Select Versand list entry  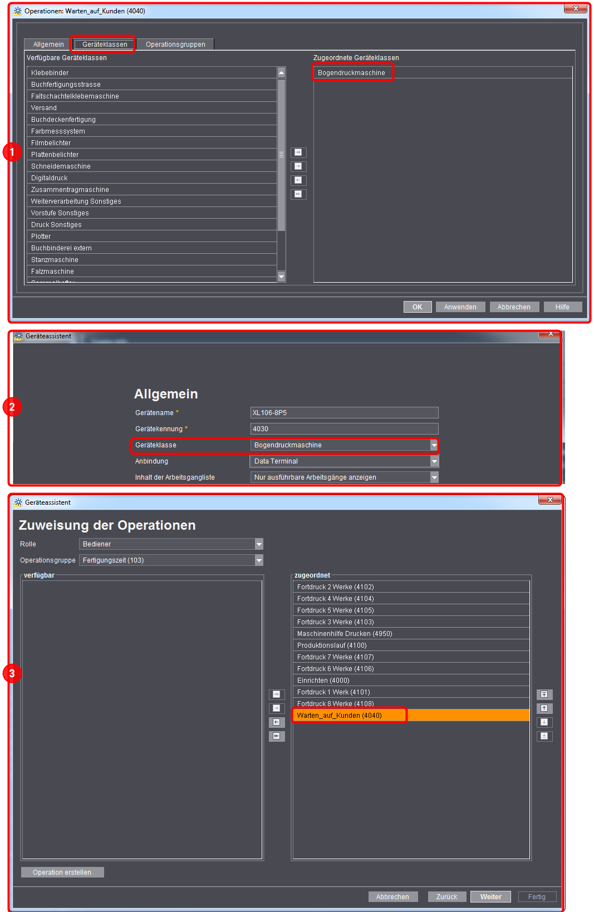(x=152, y=108)
